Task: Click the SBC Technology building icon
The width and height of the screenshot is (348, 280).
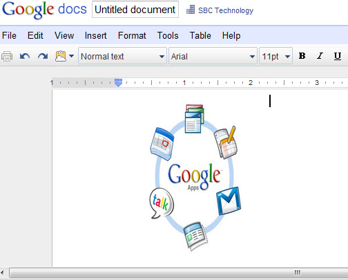Action: pos(191,10)
